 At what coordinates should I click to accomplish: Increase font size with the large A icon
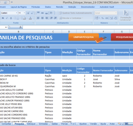tap(28, 13)
